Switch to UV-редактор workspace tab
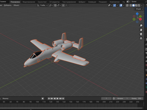The width and height of the screenshot is (147, 110). coord(55,2)
